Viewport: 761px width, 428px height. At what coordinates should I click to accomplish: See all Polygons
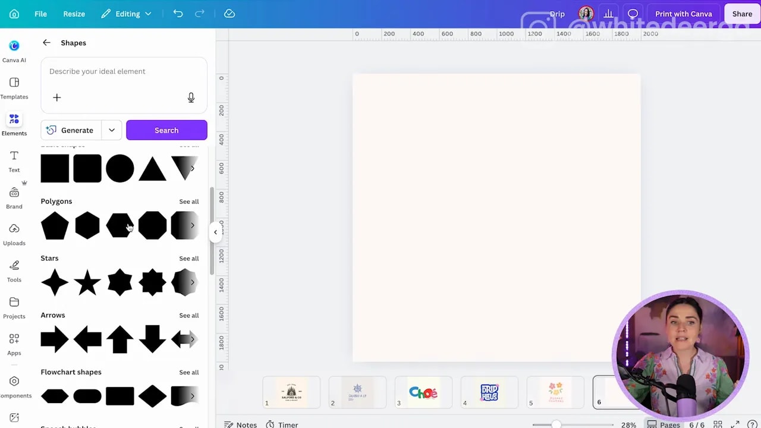[x=189, y=202]
